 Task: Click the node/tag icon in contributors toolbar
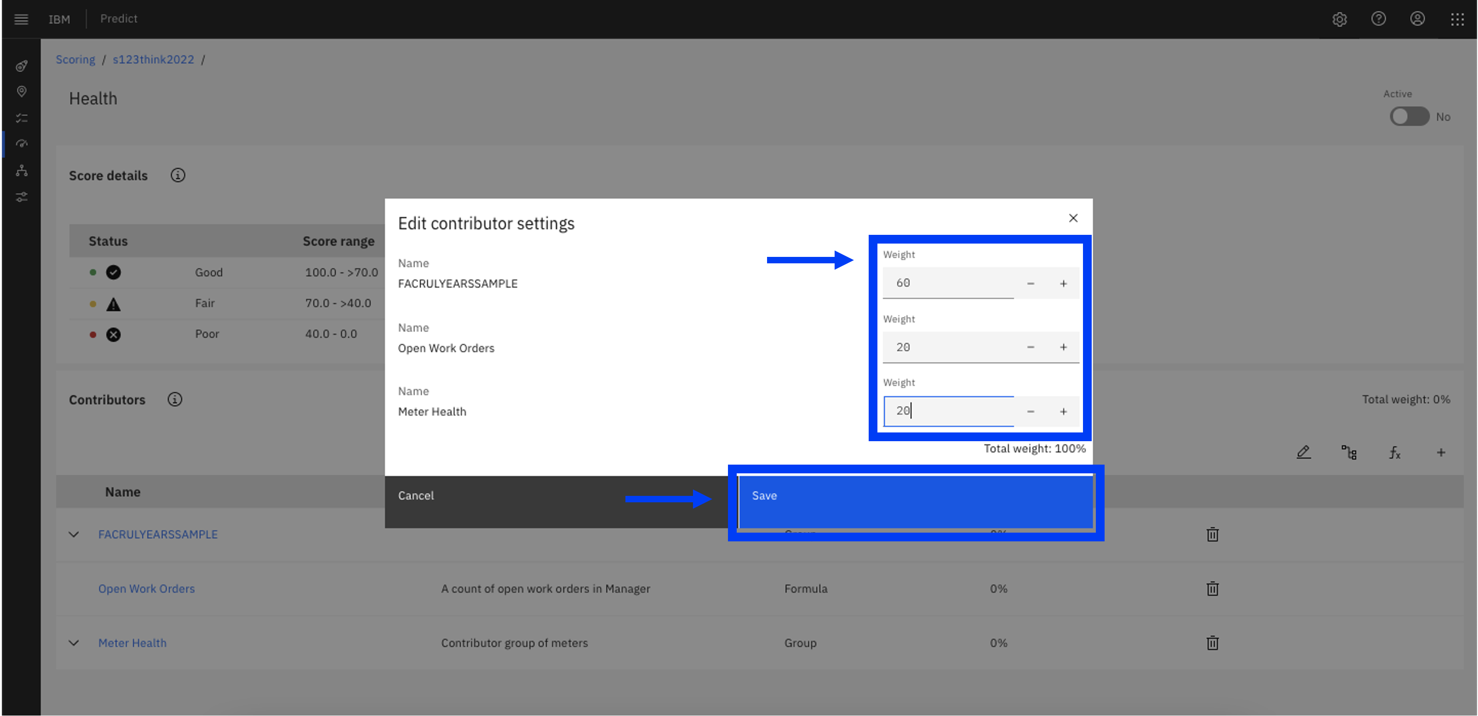(x=1350, y=452)
